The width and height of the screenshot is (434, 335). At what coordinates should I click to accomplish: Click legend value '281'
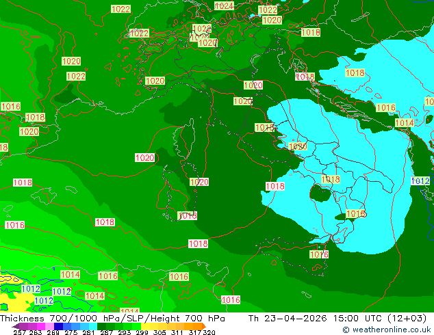tap(88, 332)
